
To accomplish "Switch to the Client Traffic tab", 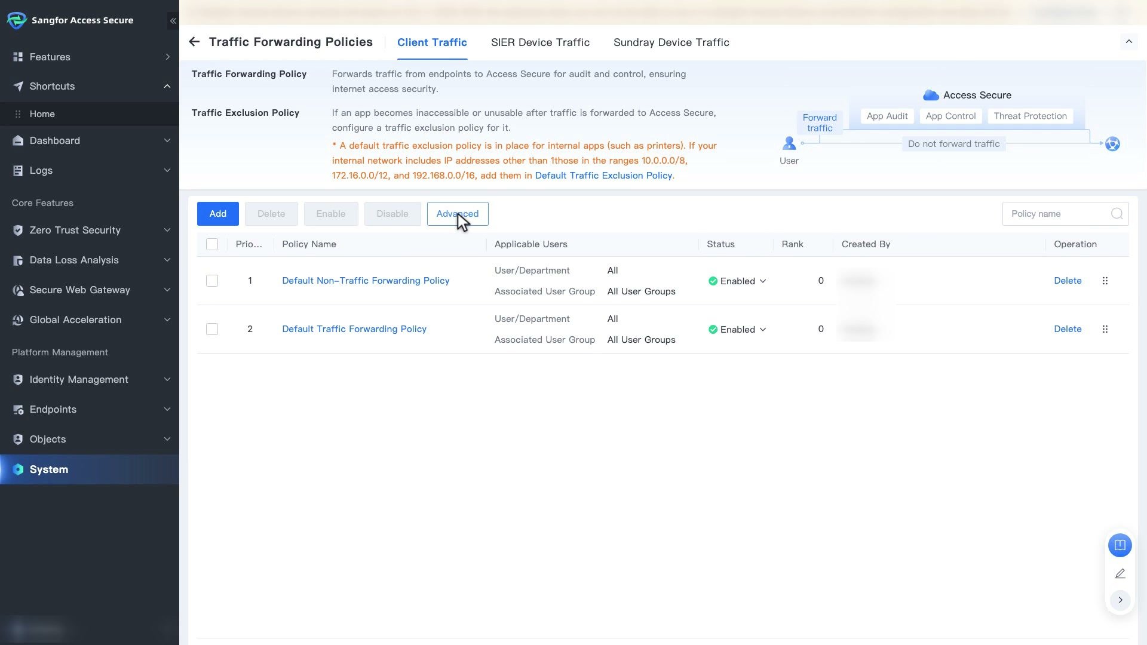I will (432, 42).
